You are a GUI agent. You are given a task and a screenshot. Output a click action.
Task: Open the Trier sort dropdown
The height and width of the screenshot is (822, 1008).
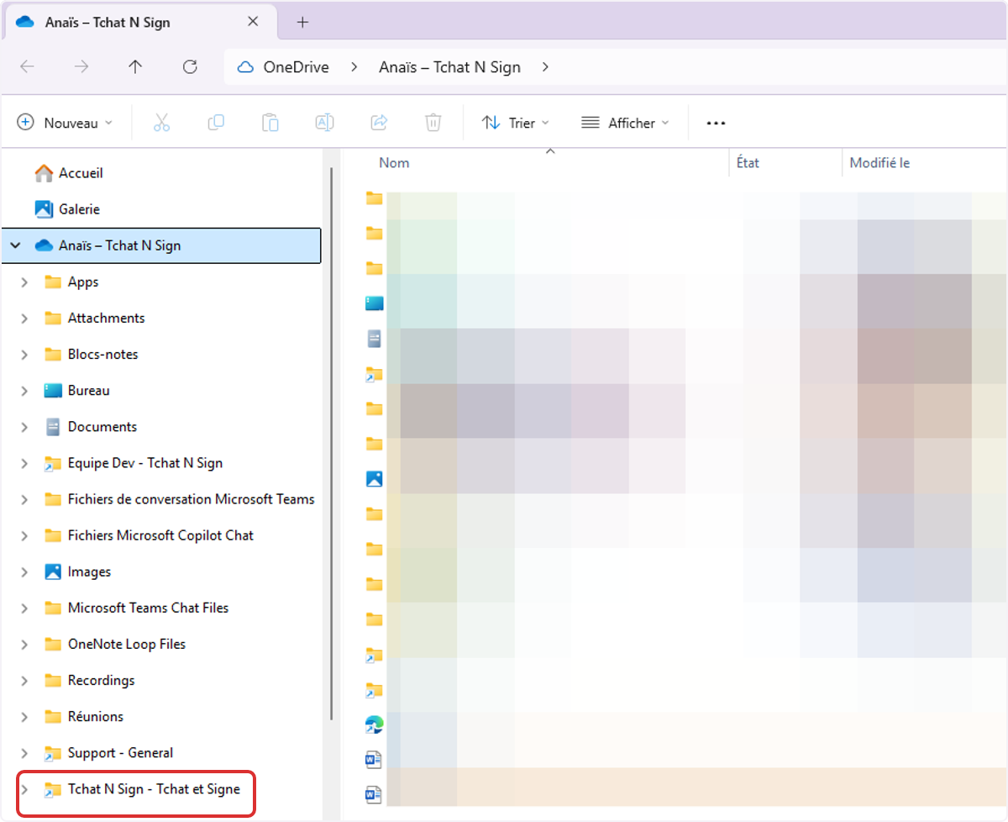(x=516, y=123)
